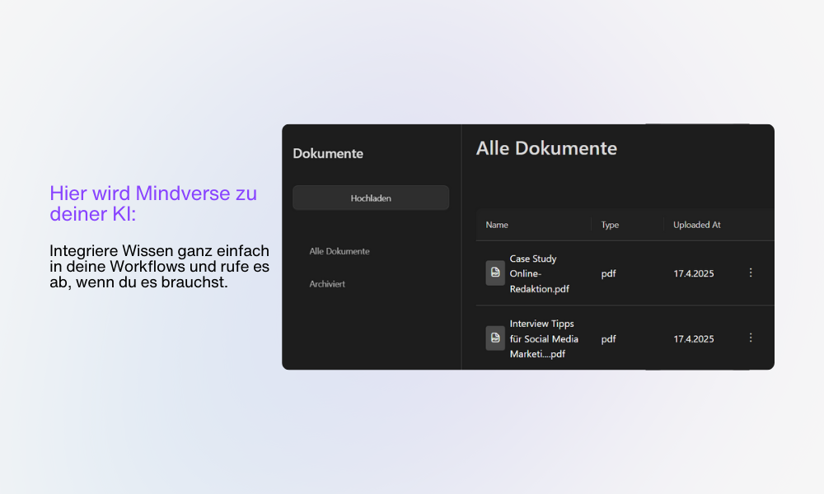Image resolution: width=824 pixels, height=494 pixels.
Task: Open the three-dot menu for Interview Tipps document
Action: tap(751, 338)
